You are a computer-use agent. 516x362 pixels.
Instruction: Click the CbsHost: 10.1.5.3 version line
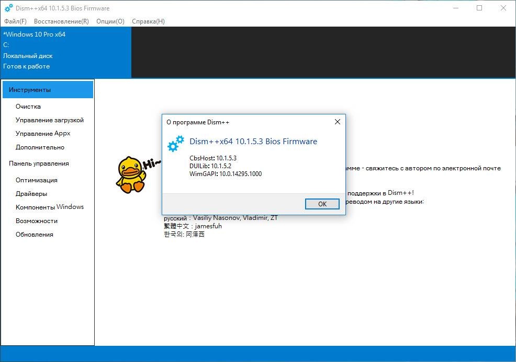(213, 158)
